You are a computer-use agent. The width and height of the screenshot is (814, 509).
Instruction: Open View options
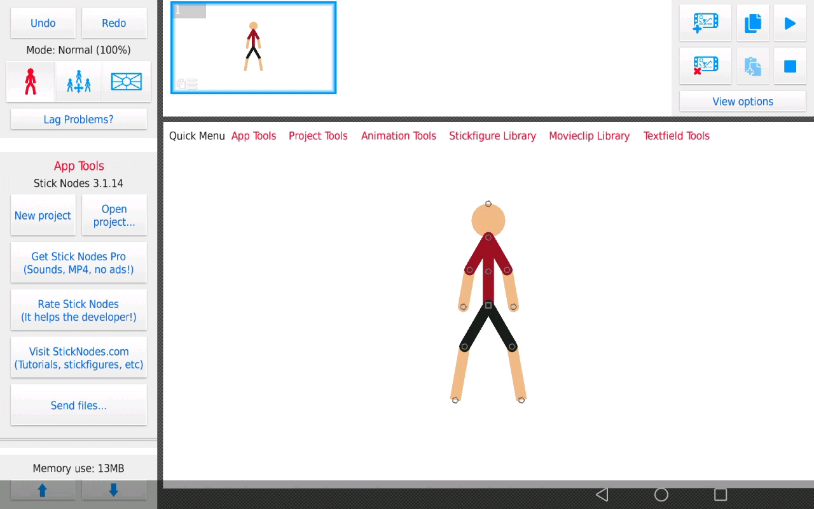743,101
